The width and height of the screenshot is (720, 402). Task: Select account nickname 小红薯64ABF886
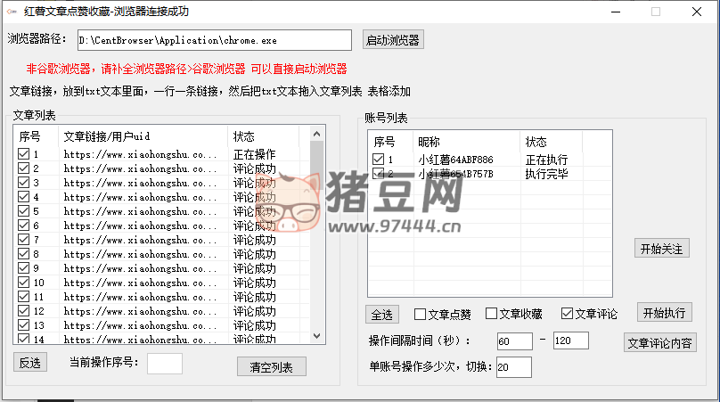pos(455,160)
